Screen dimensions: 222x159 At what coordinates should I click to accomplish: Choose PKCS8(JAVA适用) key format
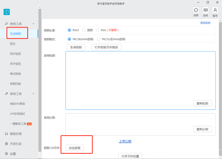(69, 39)
